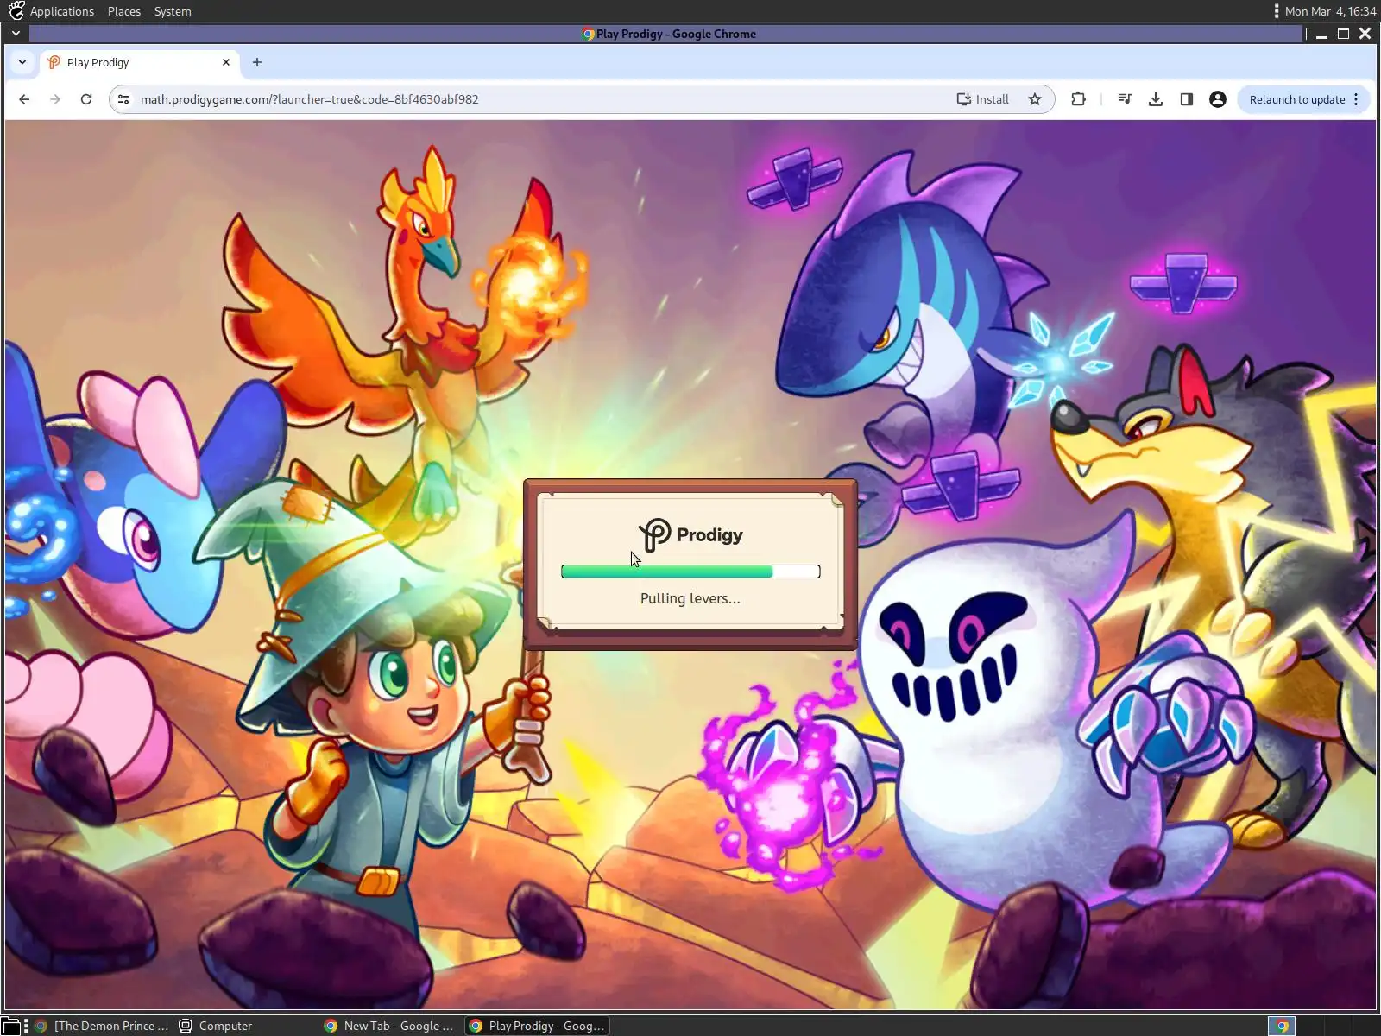The height and width of the screenshot is (1036, 1381).
Task: Open the Places menu
Action: [124, 11]
